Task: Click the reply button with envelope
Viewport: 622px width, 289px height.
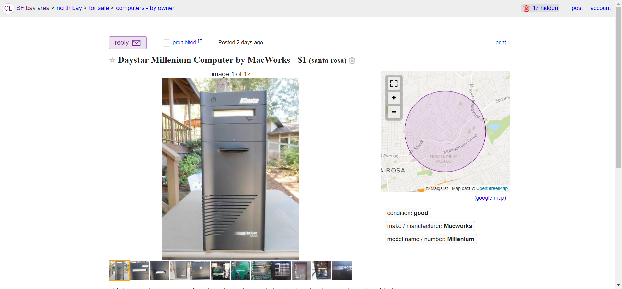Action: [x=128, y=43]
